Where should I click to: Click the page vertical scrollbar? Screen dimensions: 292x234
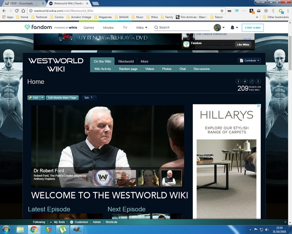[290, 53]
